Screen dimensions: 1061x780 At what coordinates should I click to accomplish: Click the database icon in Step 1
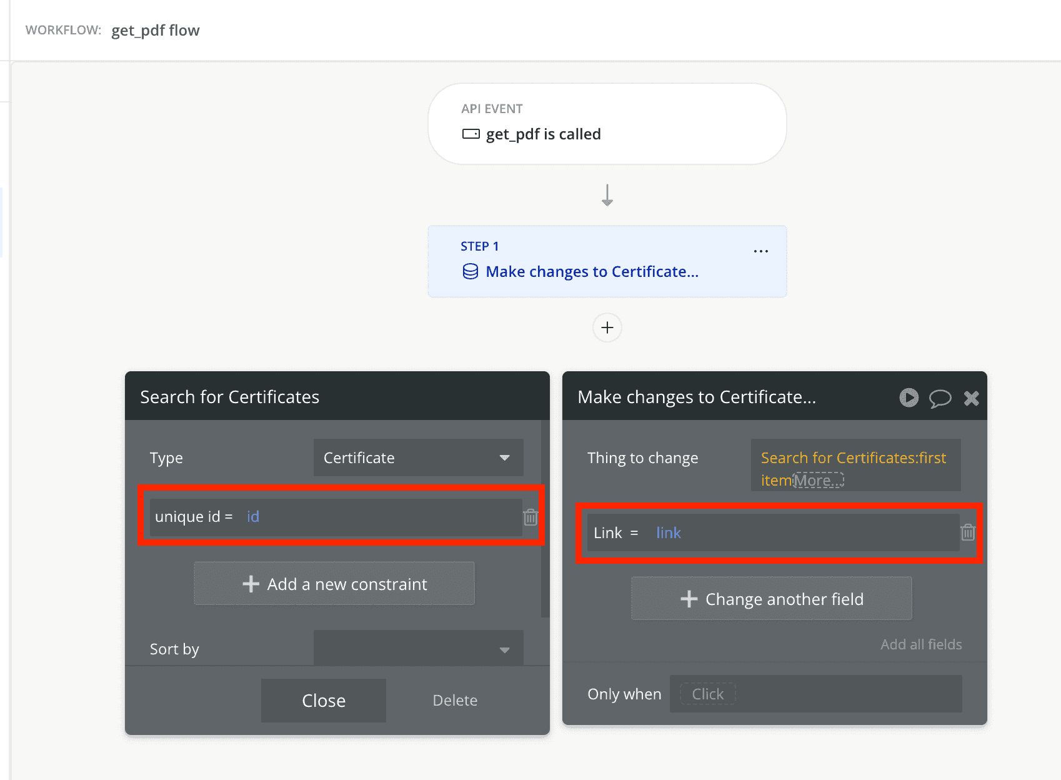470,271
